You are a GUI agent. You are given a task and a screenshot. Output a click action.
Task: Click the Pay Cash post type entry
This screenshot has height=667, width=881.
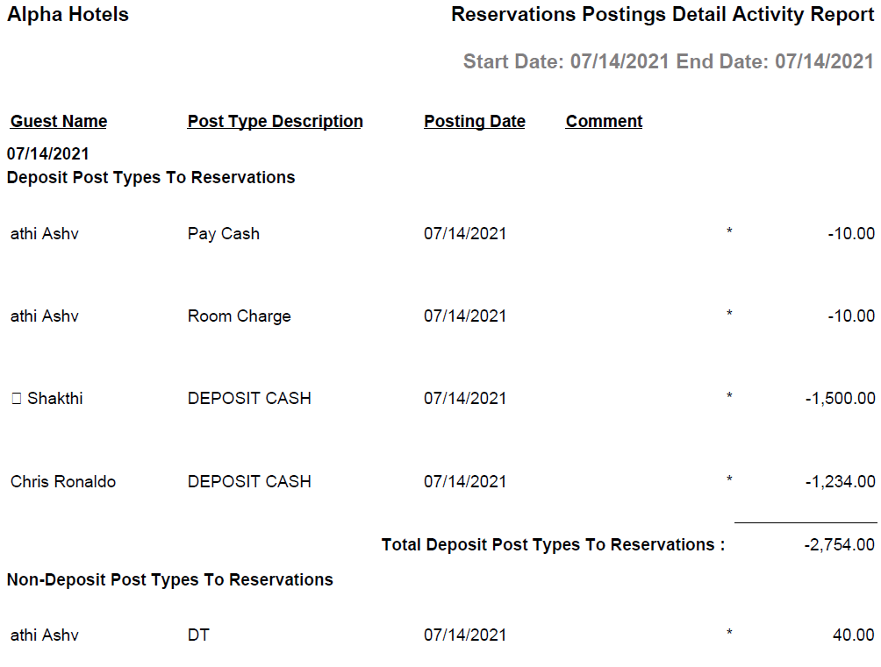click(x=224, y=234)
